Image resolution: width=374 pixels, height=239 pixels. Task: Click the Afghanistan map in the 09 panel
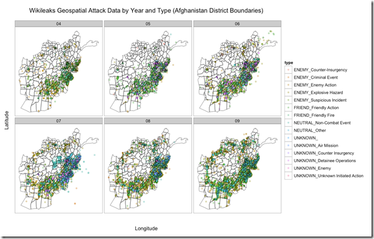[x=237, y=168]
